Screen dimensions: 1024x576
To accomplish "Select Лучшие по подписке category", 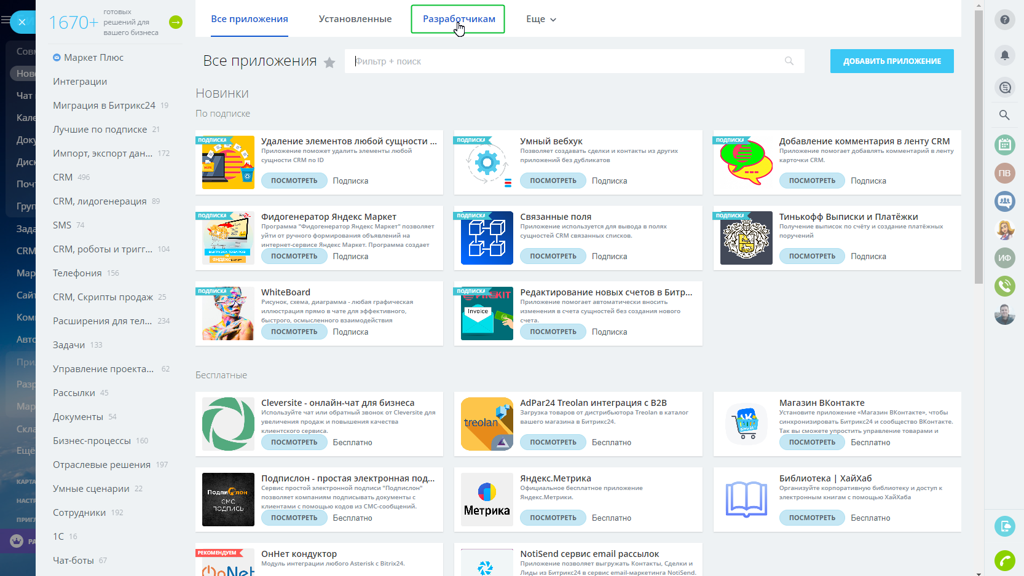I will pyautogui.click(x=100, y=129).
